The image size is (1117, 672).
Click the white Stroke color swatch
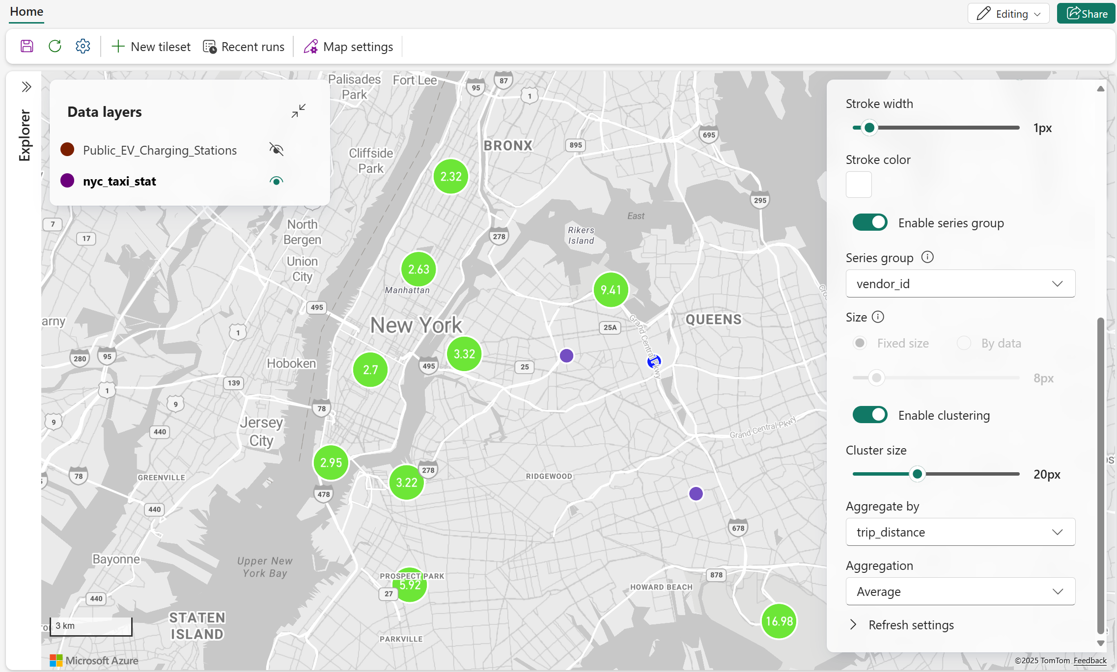pos(859,185)
